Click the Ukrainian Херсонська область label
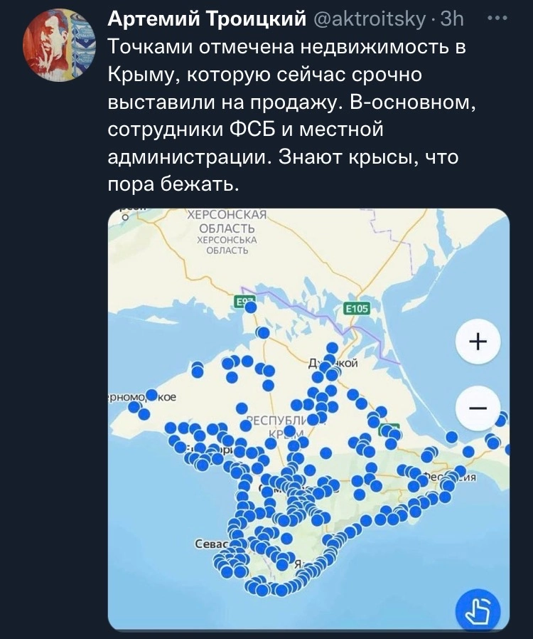533x639 pixels. [x=227, y=245]
